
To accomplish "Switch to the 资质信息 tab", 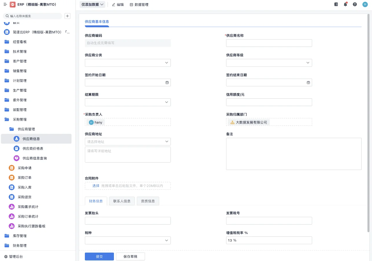I will pos(148,201).
